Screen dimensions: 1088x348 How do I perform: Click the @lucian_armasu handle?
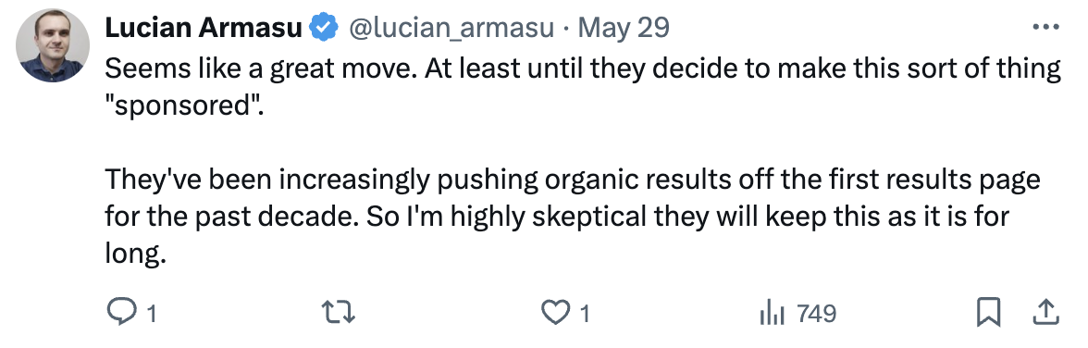[451, 28]
